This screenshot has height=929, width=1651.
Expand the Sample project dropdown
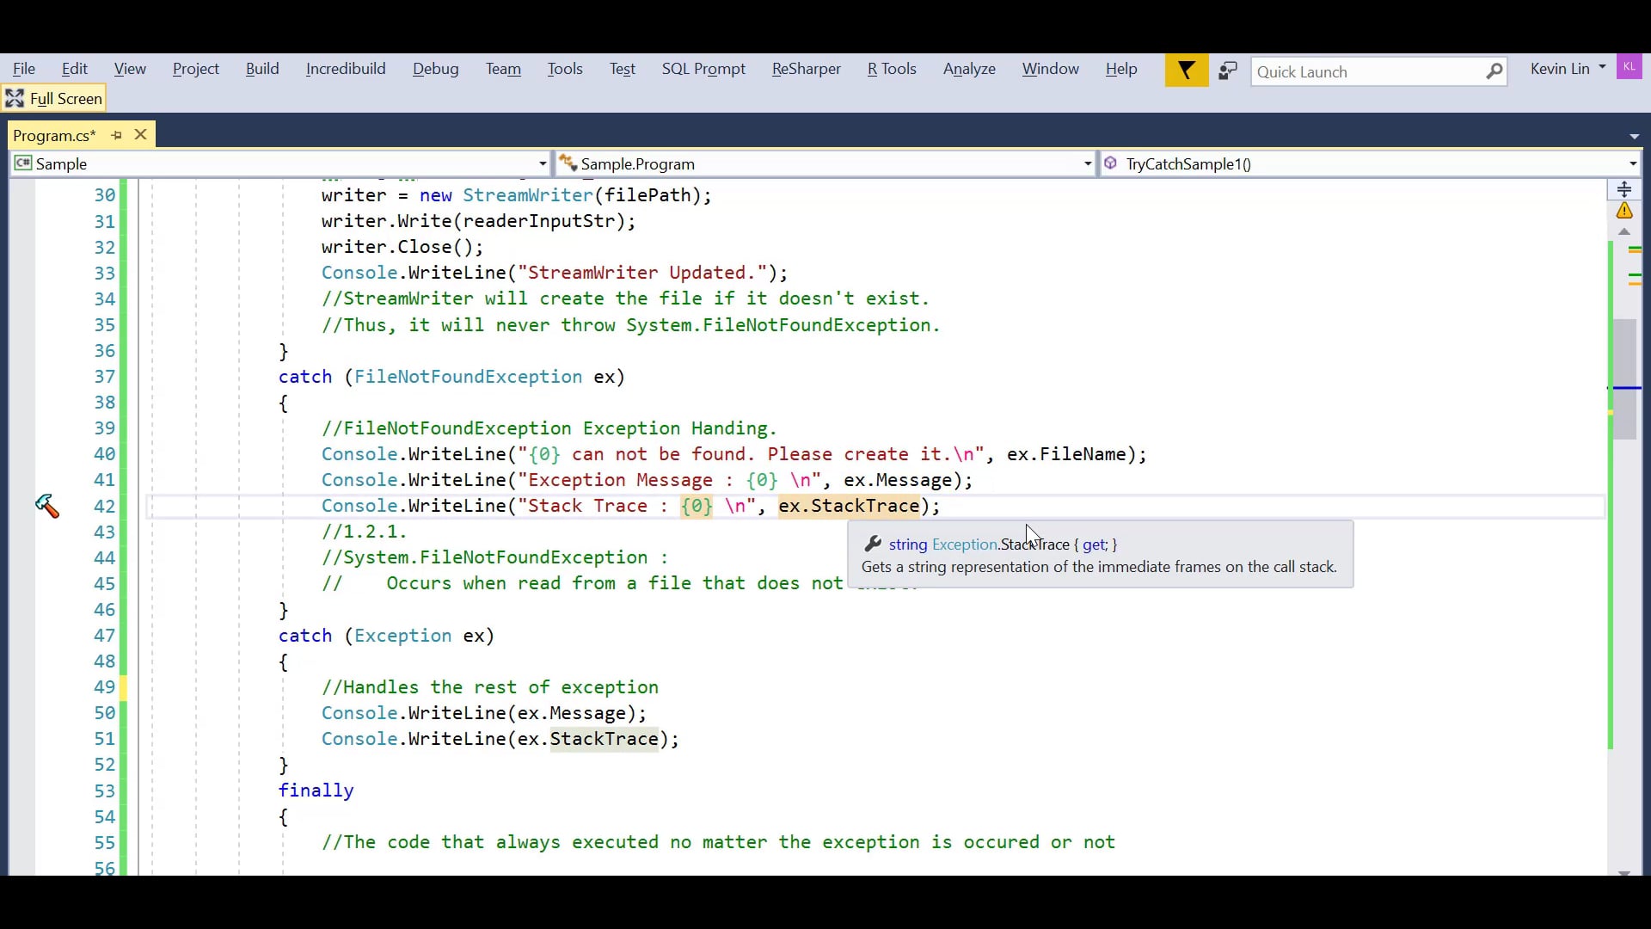543,163
